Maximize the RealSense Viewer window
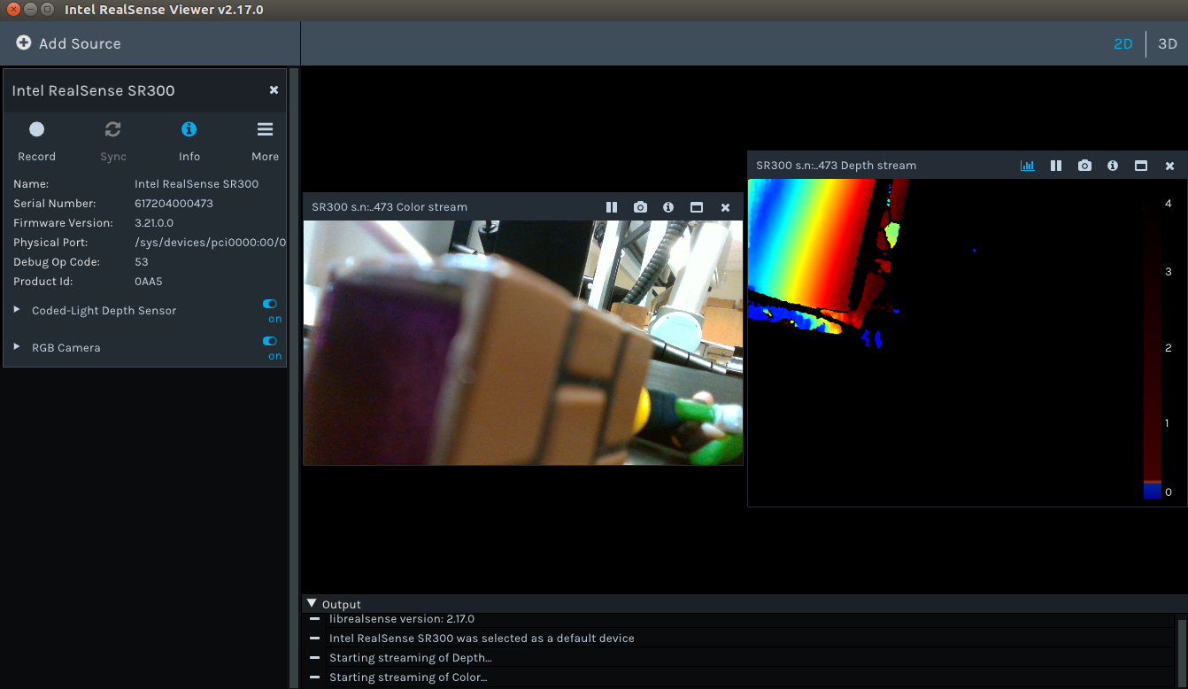 point(48,10)
